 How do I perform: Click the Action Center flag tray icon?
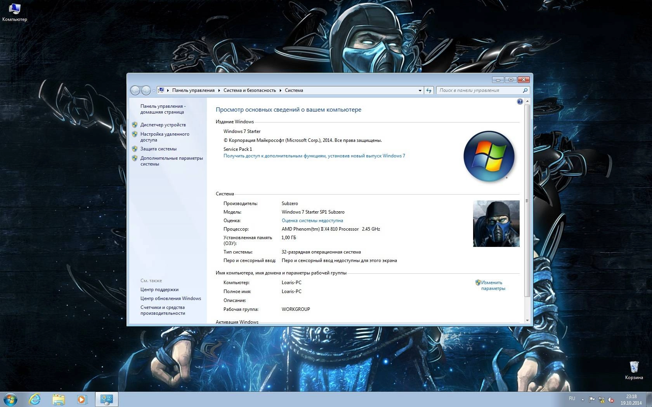(x=592, y=399)
